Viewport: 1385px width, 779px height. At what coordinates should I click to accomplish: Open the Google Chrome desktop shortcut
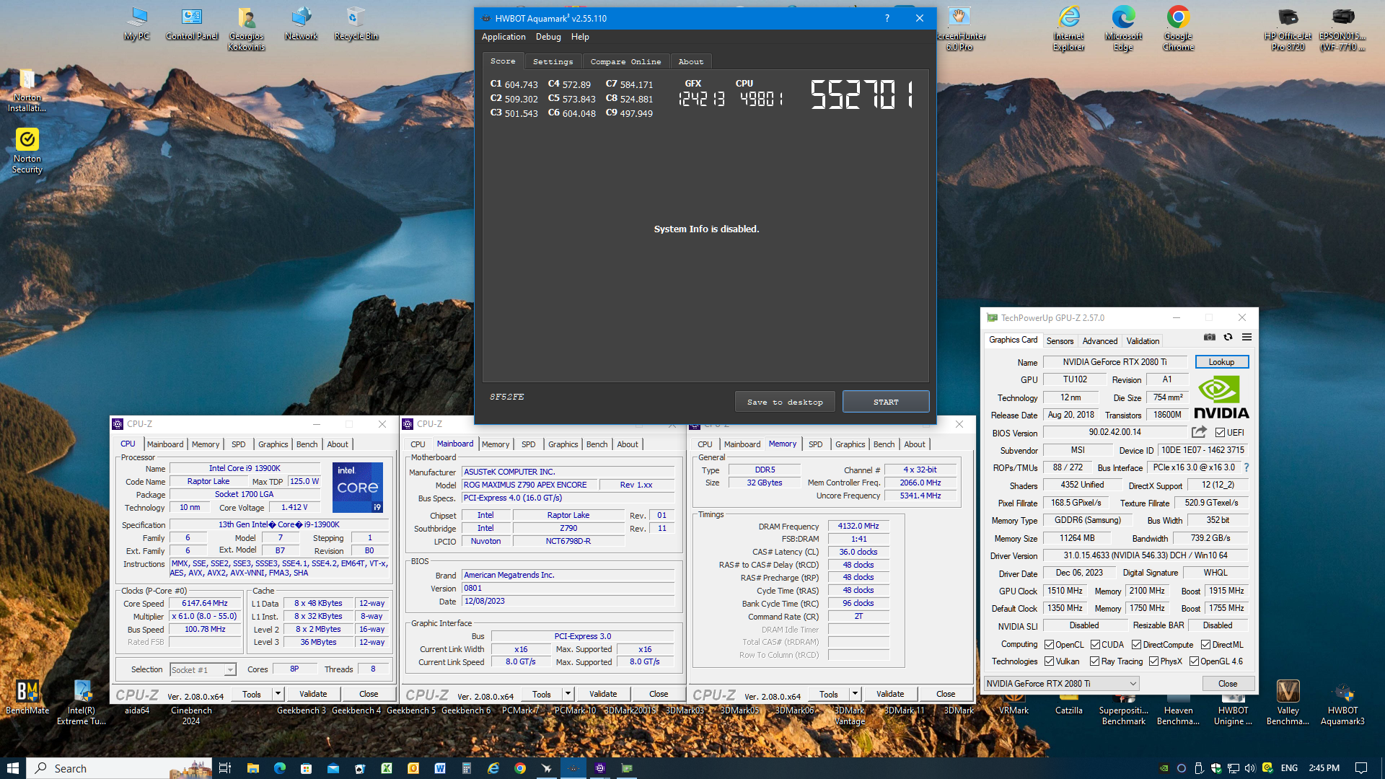click(1178, 29)
